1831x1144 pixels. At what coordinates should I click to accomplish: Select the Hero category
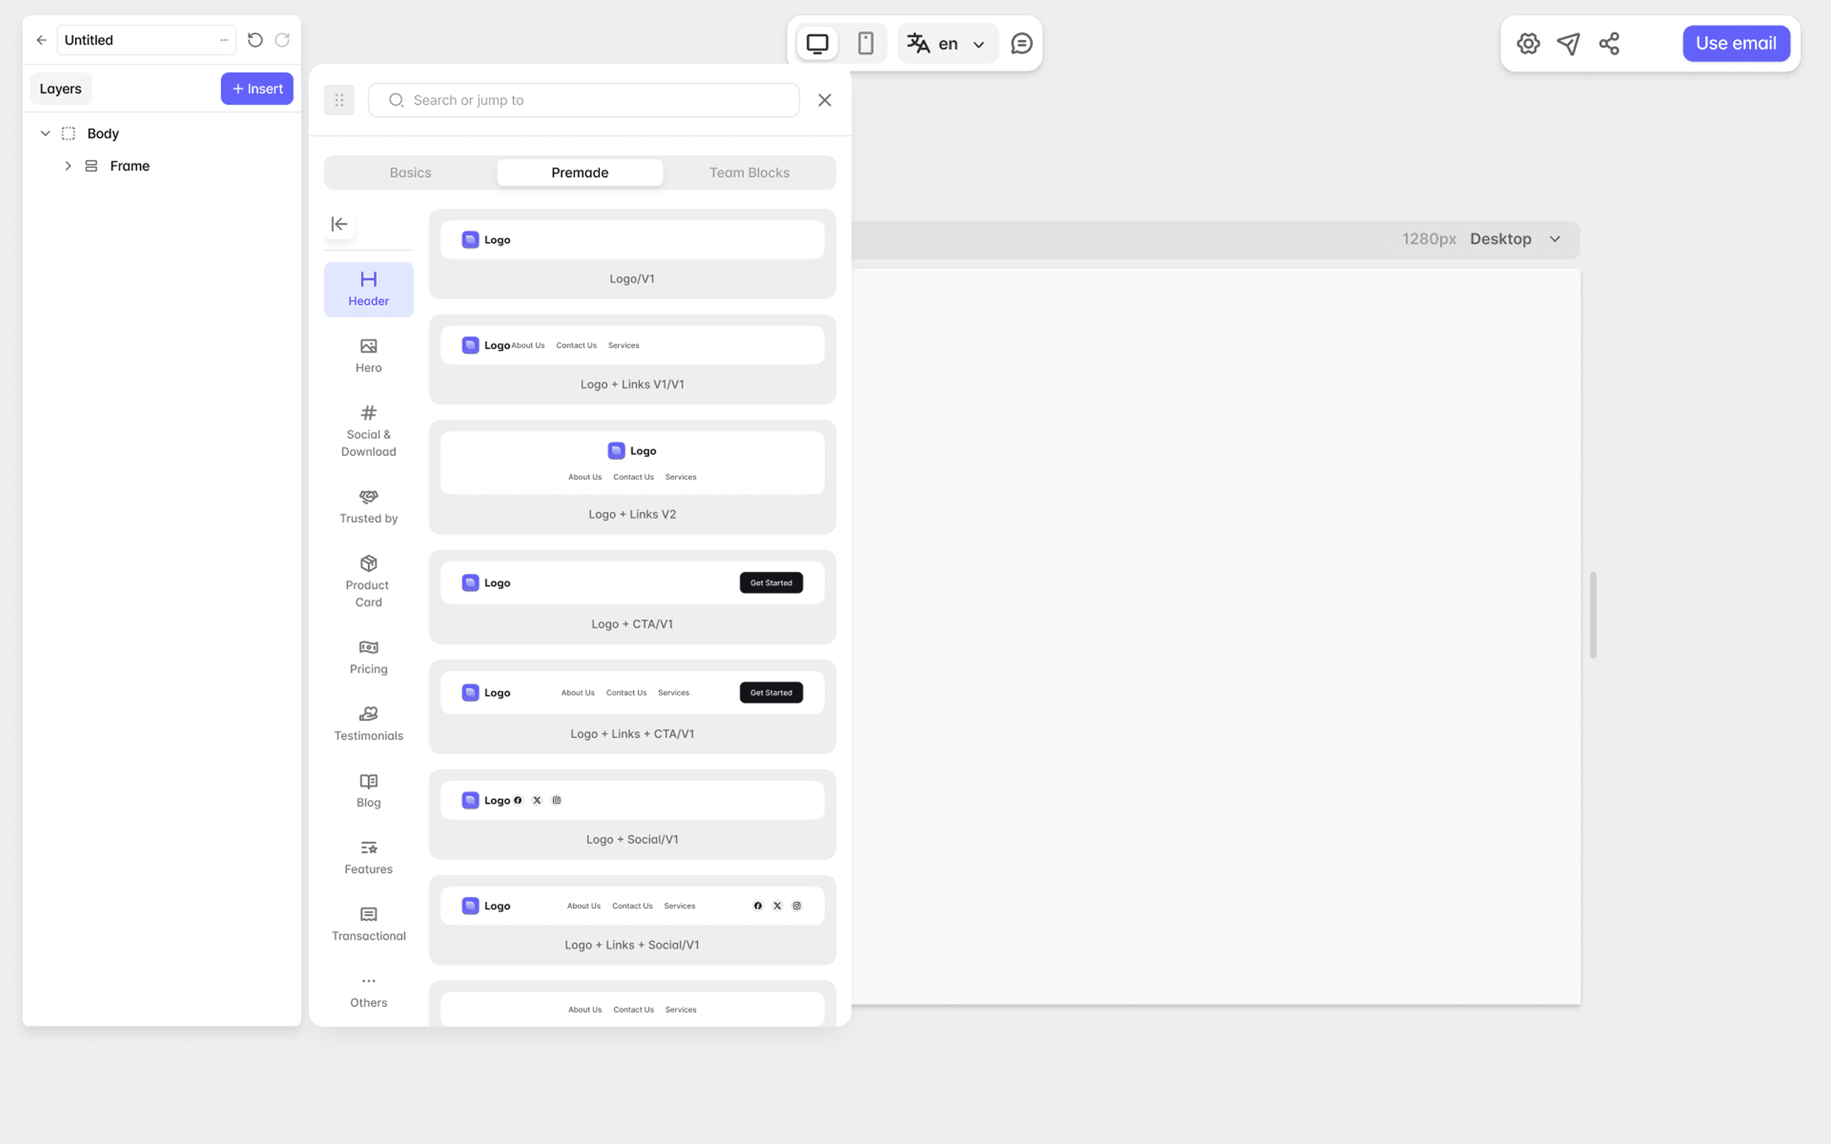click(369, 356)
